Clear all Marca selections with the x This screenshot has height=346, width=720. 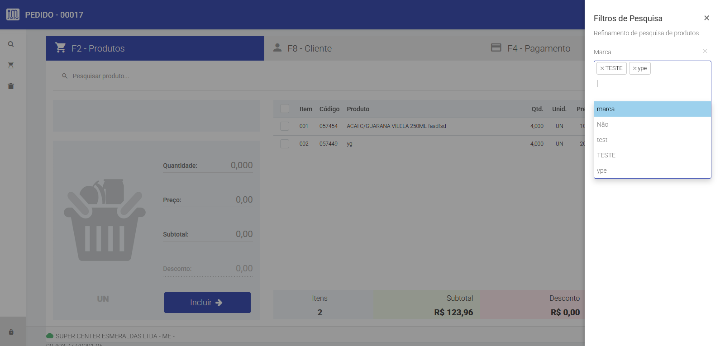(705, 51)
